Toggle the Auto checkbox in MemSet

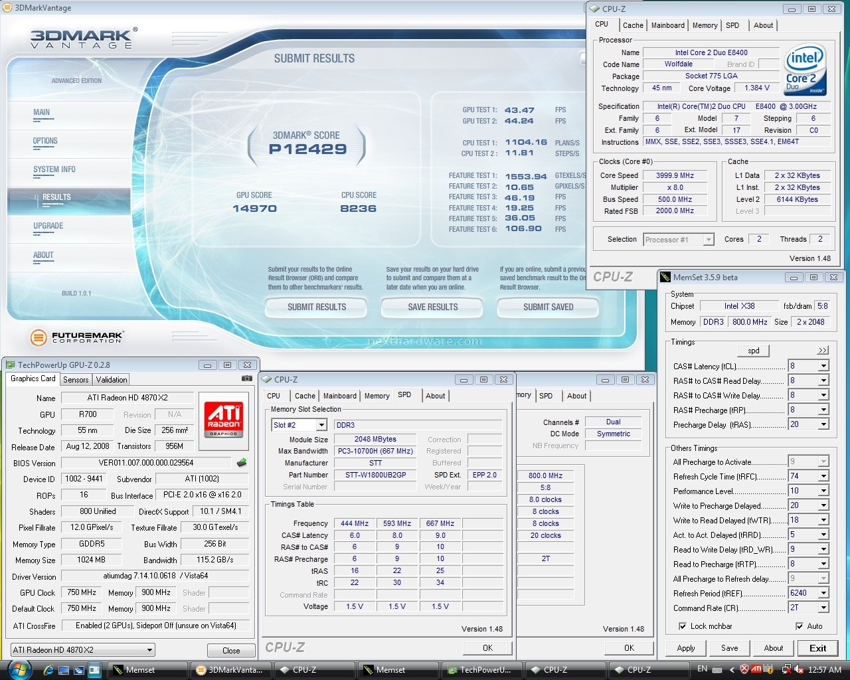tap(799, 626)
